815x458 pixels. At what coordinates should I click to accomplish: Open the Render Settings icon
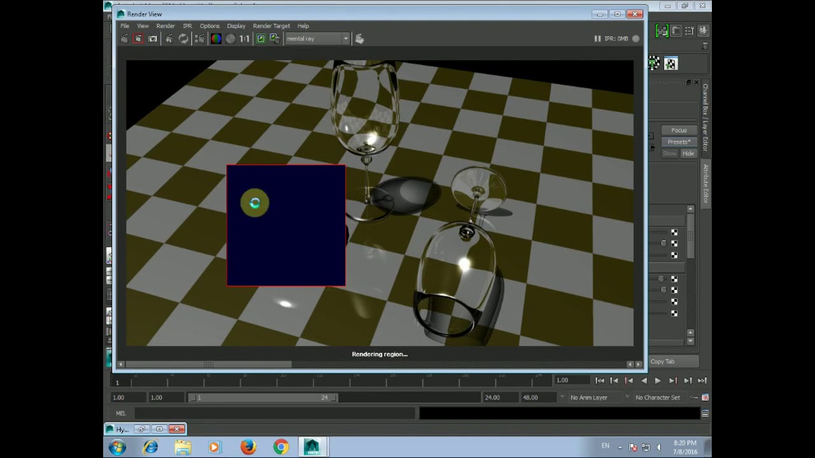click(x=199, y=39)
